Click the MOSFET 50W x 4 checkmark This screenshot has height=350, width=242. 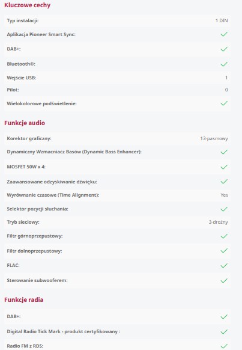pyautogui.click(x=224, y=167)
